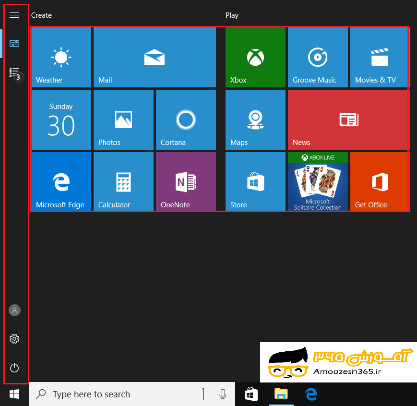Launch the Microsoft Edge tile

pyautogui.click(x=61, y=181)
